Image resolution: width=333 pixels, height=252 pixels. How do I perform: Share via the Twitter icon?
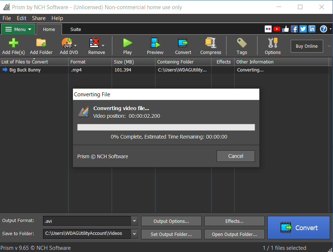click(x=303, y=29)
